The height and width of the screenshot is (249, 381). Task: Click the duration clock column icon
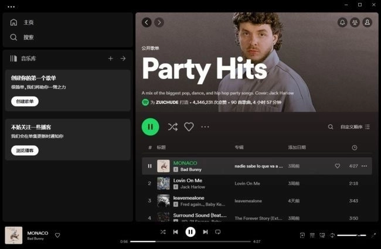coord(355,148)
